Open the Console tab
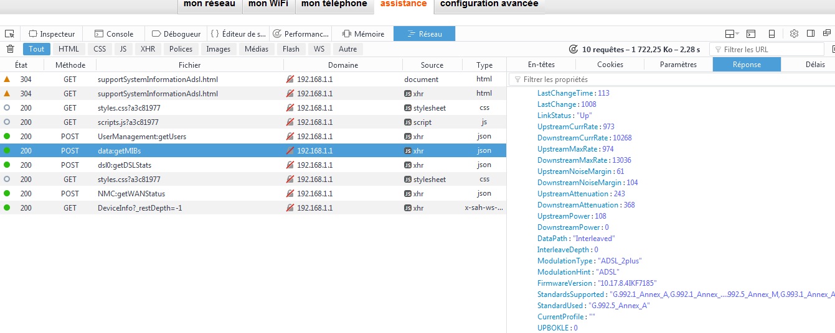Viewport: 835px width, 333px height. click(x=114, y=34)
